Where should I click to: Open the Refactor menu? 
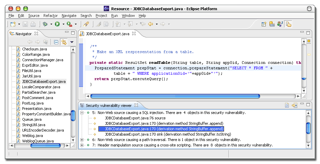pyautogui.click(x=51, y=16)
